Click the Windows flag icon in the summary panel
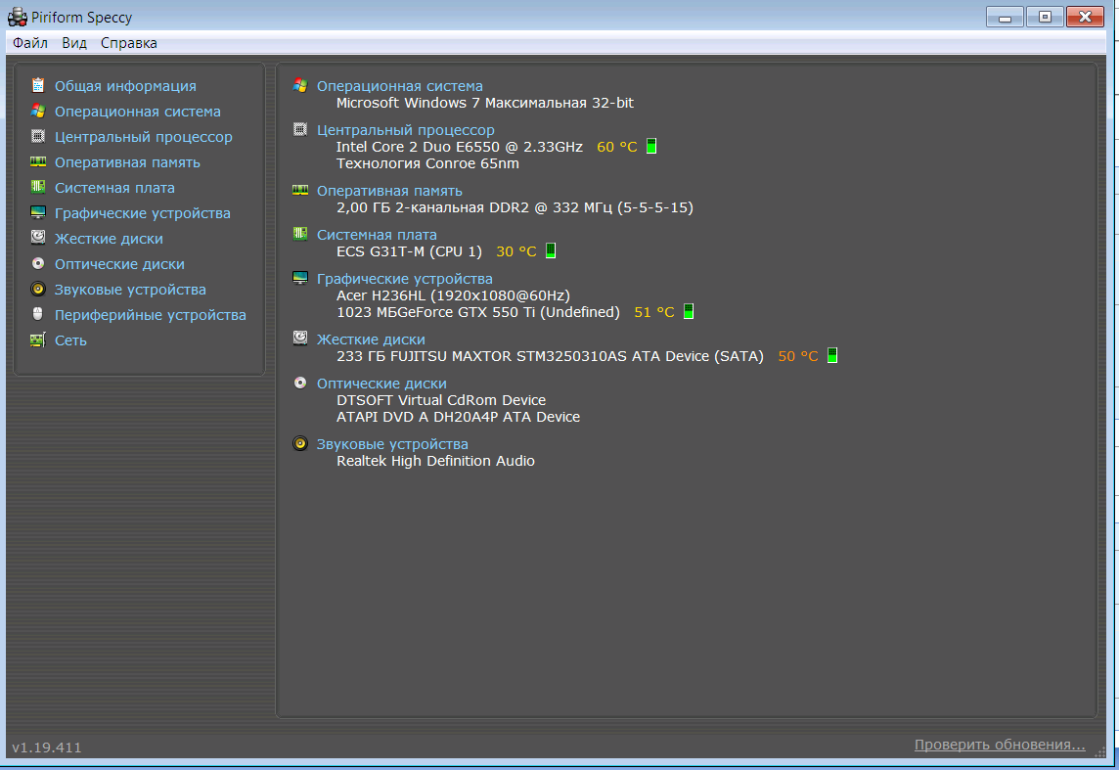Viewport: 1119px width, 770px height. coord(300,86)
